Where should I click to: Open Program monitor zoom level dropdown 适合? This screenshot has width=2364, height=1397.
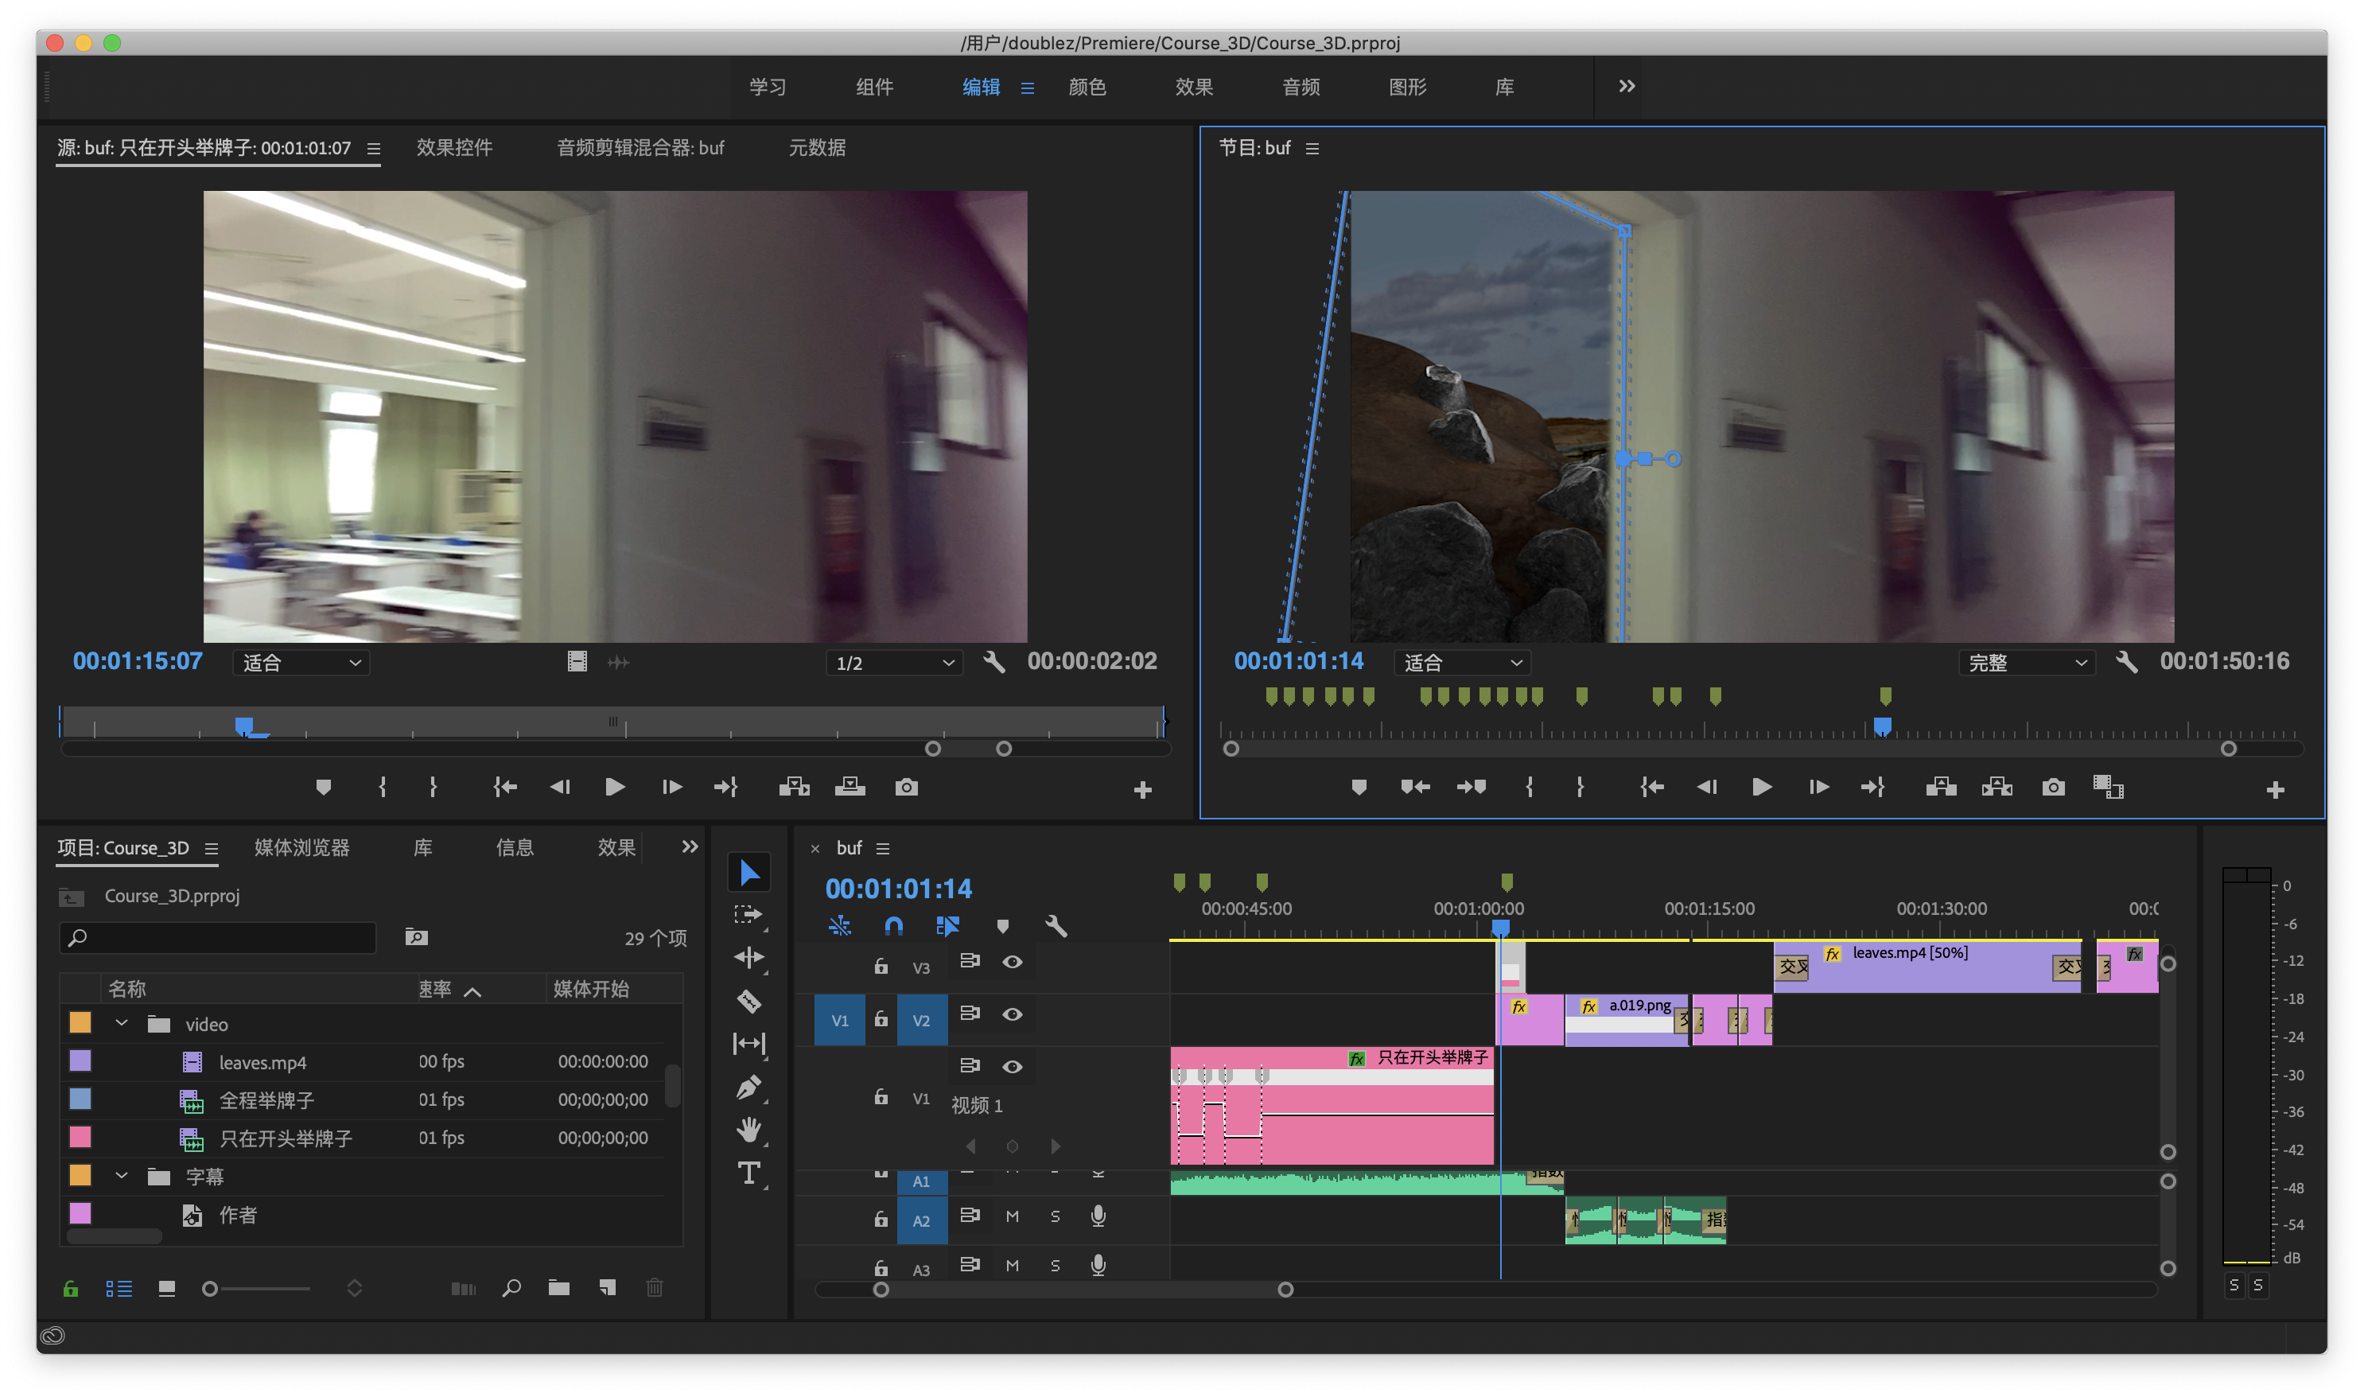[1461, 663]
